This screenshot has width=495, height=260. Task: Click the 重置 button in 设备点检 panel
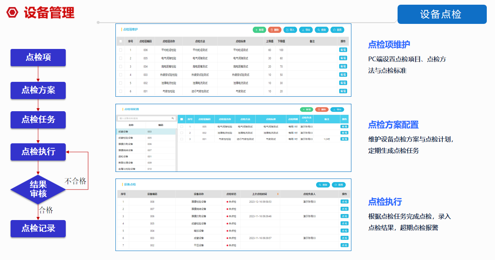point(340,185)
